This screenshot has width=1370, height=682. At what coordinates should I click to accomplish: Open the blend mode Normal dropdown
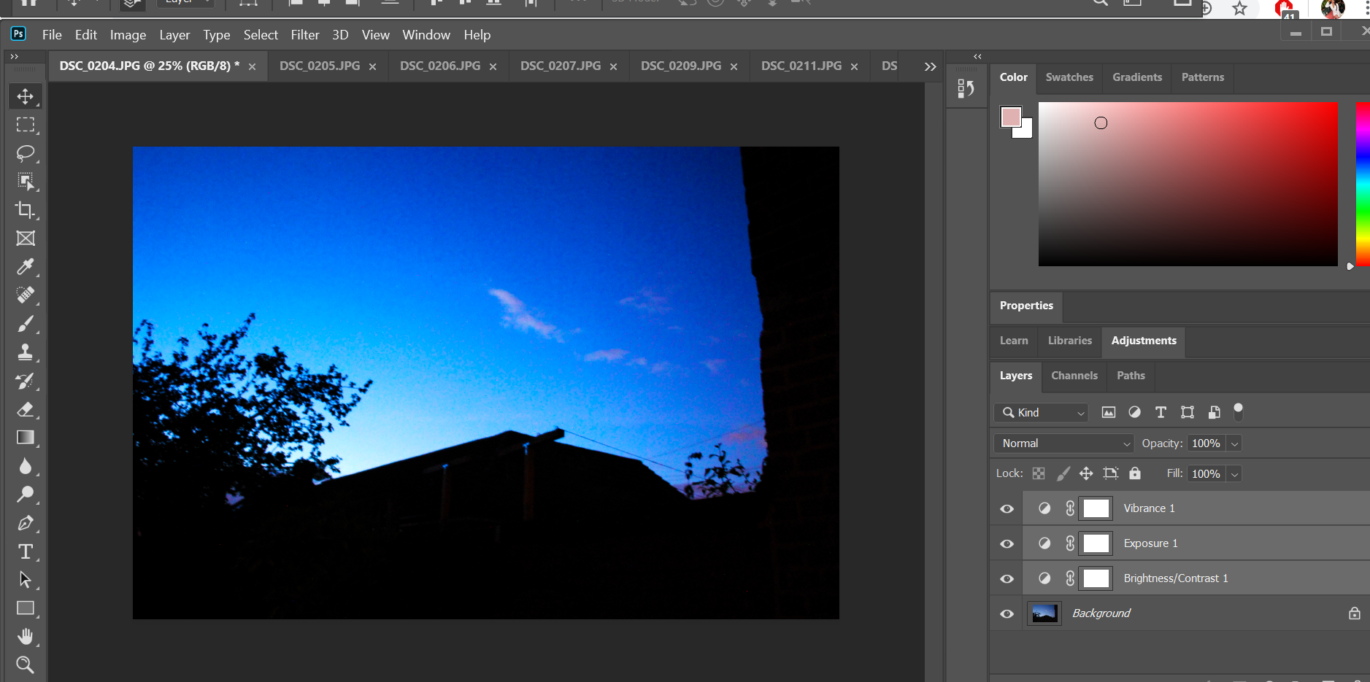click(x=1063, y=443)
